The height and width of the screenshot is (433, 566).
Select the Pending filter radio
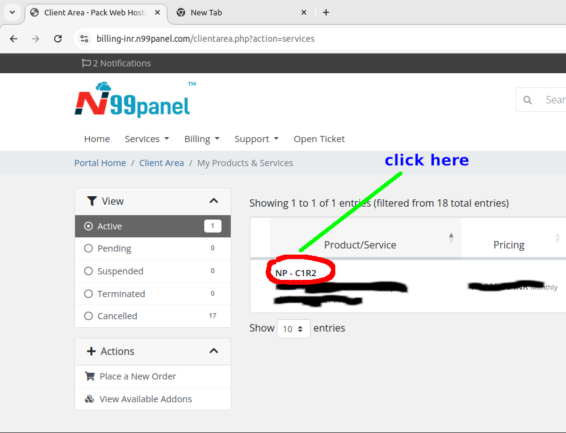89,248
